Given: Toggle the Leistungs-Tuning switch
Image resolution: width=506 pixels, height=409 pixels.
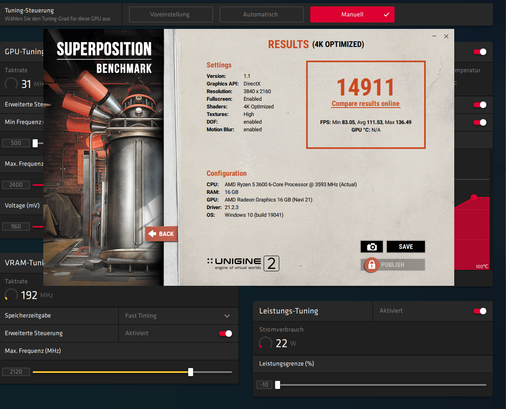Looking at the screenshot, I should pyautogui.click(x=480, y=311).
